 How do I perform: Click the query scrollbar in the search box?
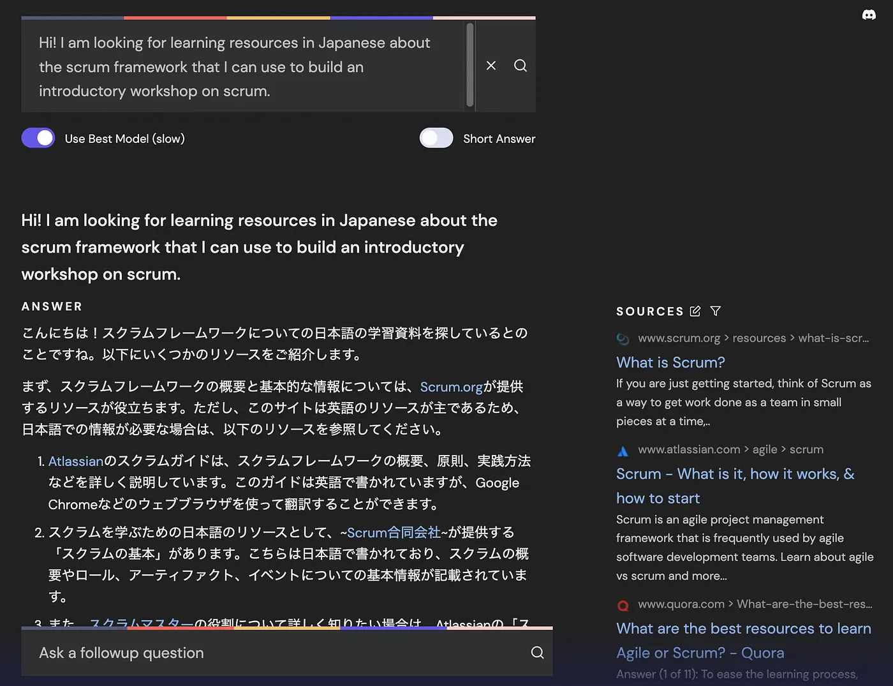pos(470,64)
